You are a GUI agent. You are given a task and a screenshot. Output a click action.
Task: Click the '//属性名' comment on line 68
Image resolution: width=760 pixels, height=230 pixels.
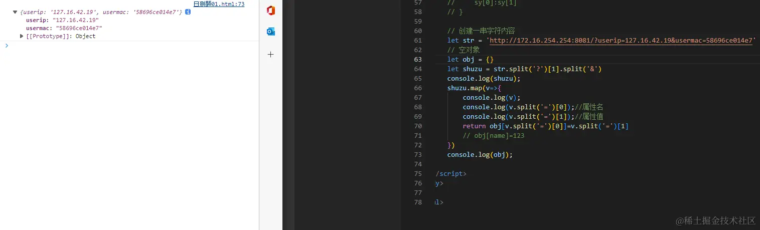[x=589, y=107]
